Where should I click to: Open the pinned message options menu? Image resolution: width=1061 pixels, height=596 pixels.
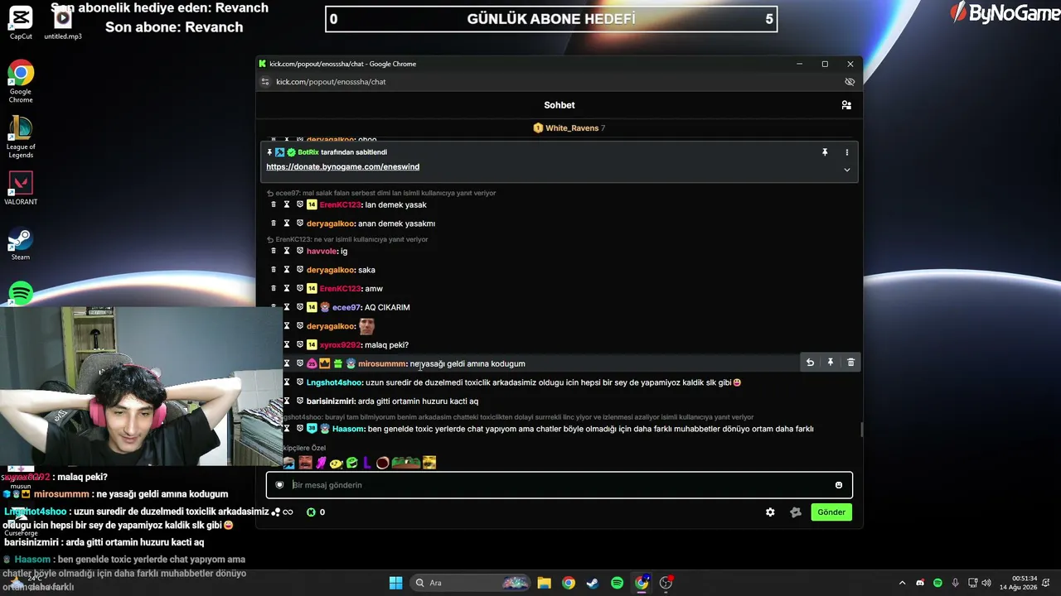click(846, 152)
